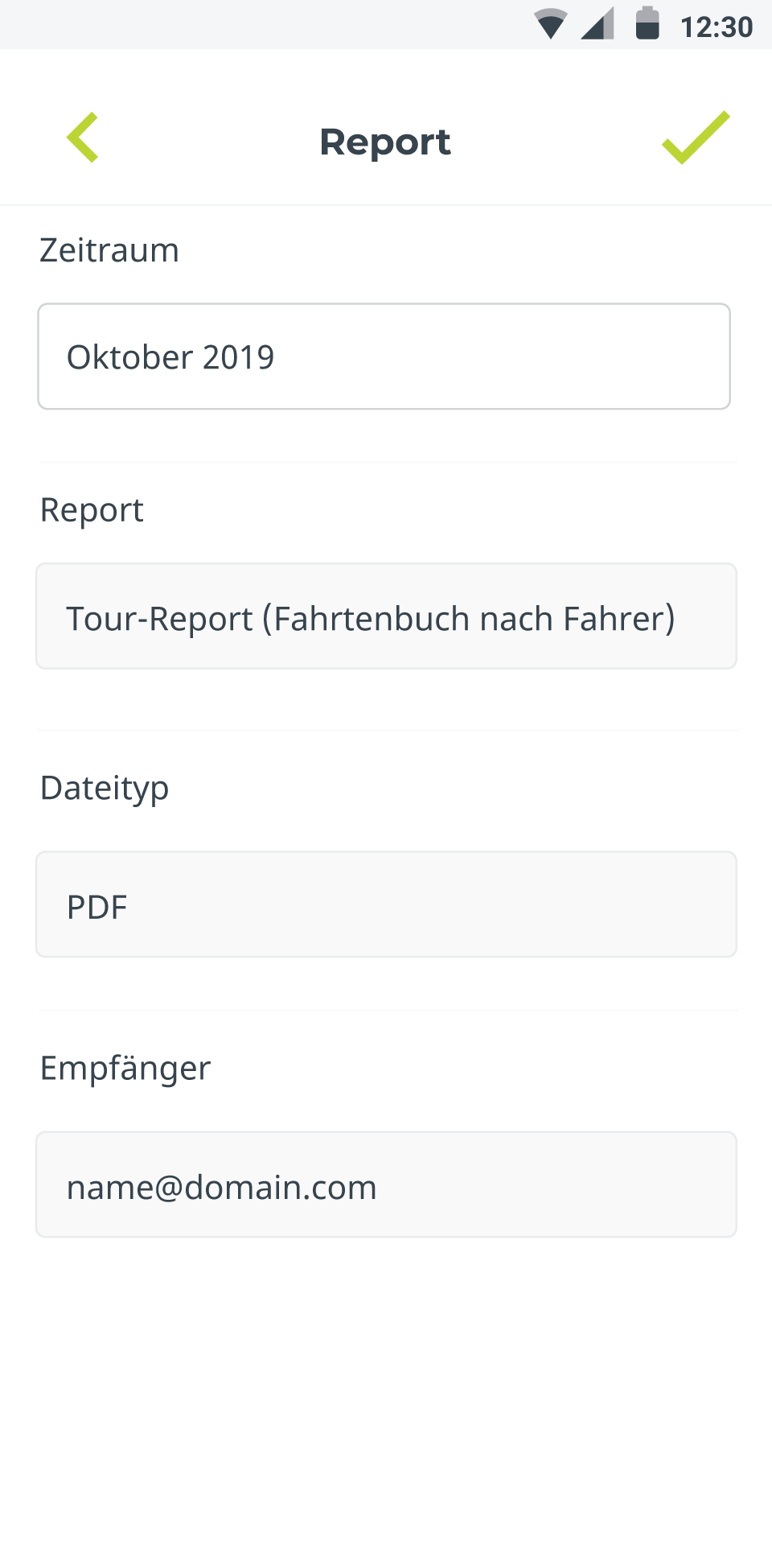The image size is (772, 1545).
Task: Tap the 12:30 clock in status bar
Action: coord(717,27)
